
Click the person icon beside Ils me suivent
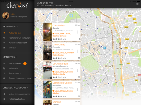point(4,73)
